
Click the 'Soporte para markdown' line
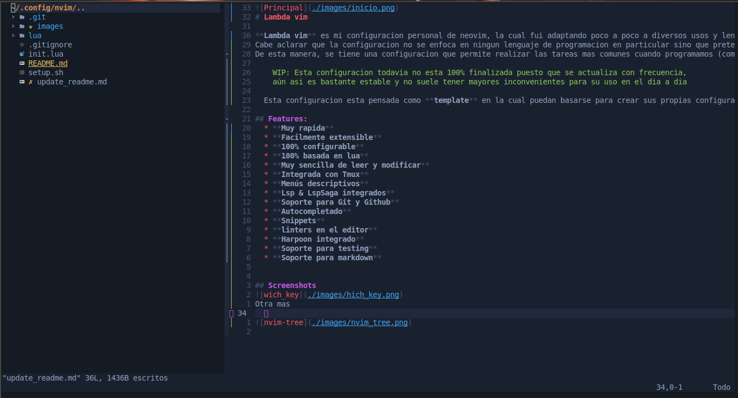click(323, 258)
